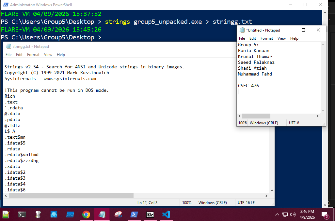Image resolution: width=335 pixels, height=221 pixels.
Task: Close the PowerShell window
Action: (320, 5)
